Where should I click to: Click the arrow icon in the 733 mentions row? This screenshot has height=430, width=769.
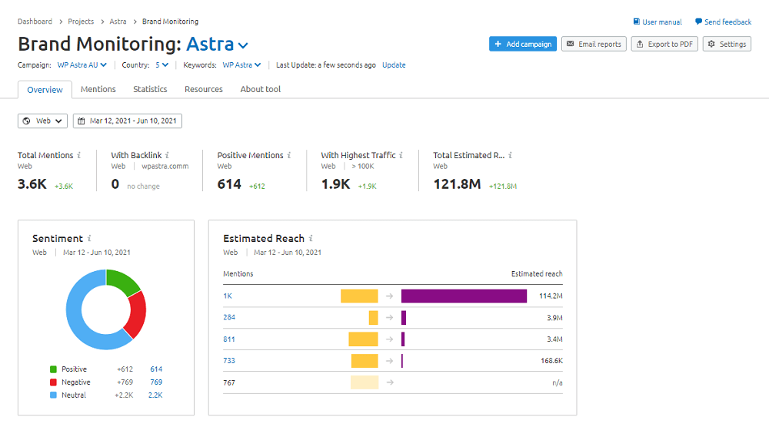pyautogui.click(x=389, y=360)
